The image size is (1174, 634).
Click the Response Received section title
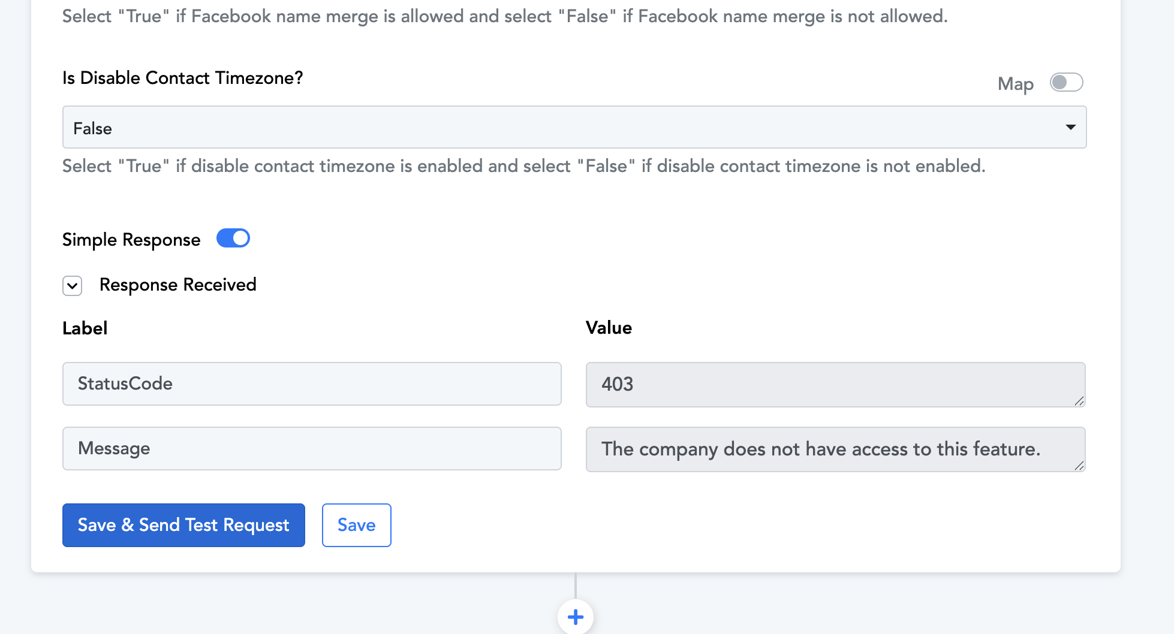click(177, 285)
